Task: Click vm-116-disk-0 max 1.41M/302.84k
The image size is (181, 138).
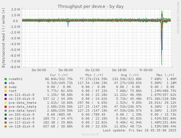Action: tap(163, 119)
